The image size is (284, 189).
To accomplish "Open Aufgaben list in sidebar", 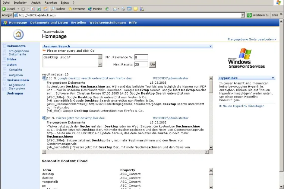I will click(16, 75).
